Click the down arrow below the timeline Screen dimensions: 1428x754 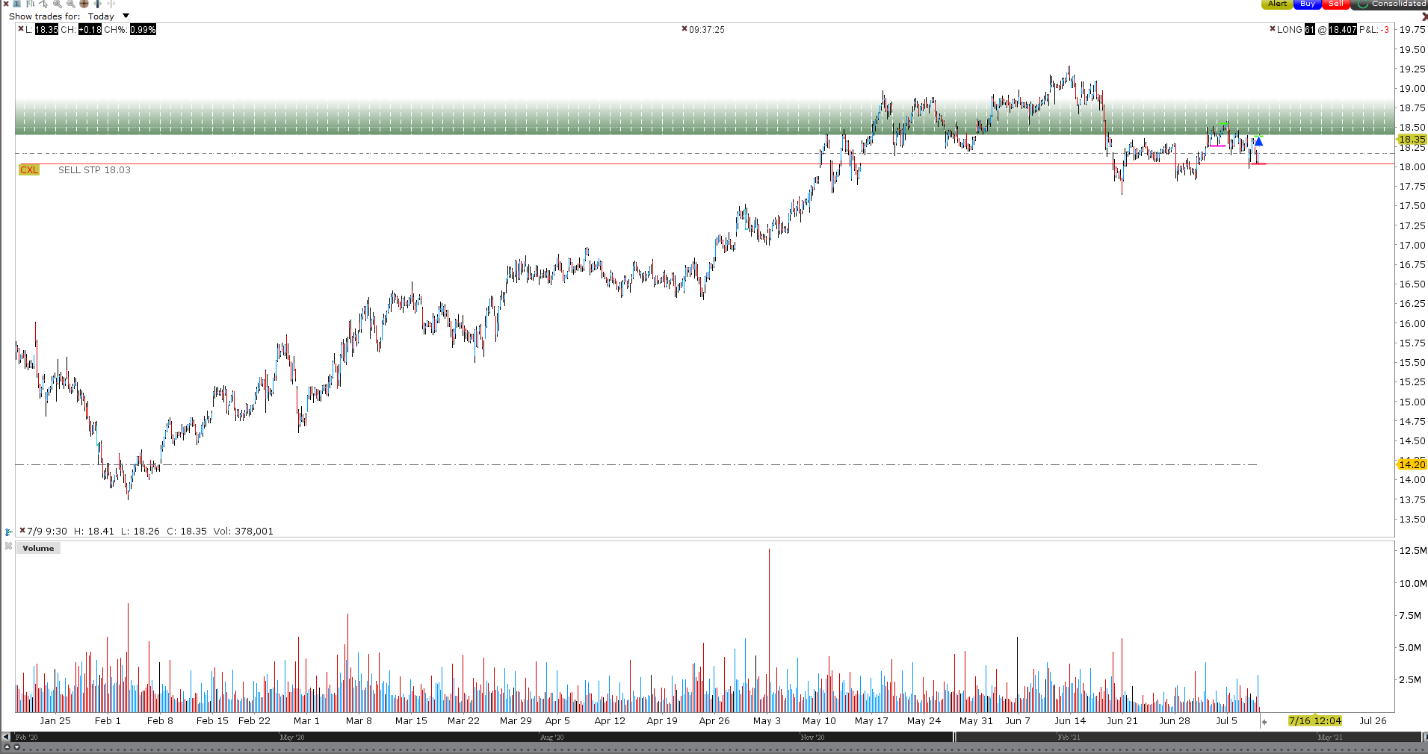[16, 747]
